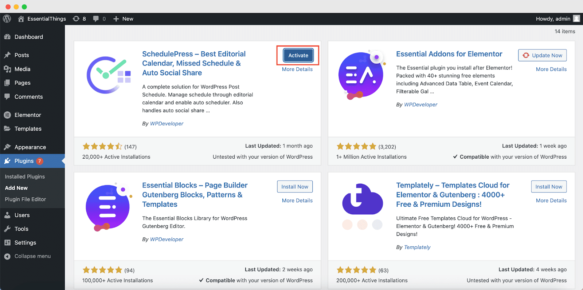The image size is (583, 290).
Task: Open the Templately author link
Action: pyautogui.click(x=417, y=247)
